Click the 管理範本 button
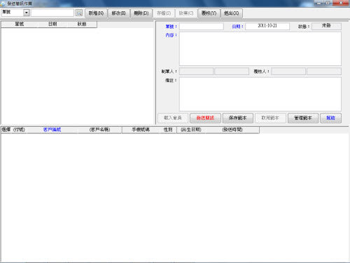 303,118
